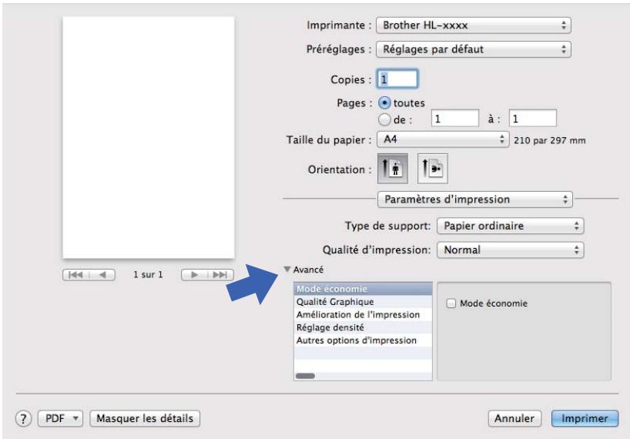The height and width of the screenshot is (439, 630).
Task: Open the Type de support dropdown
Action: tap(511, 226)
